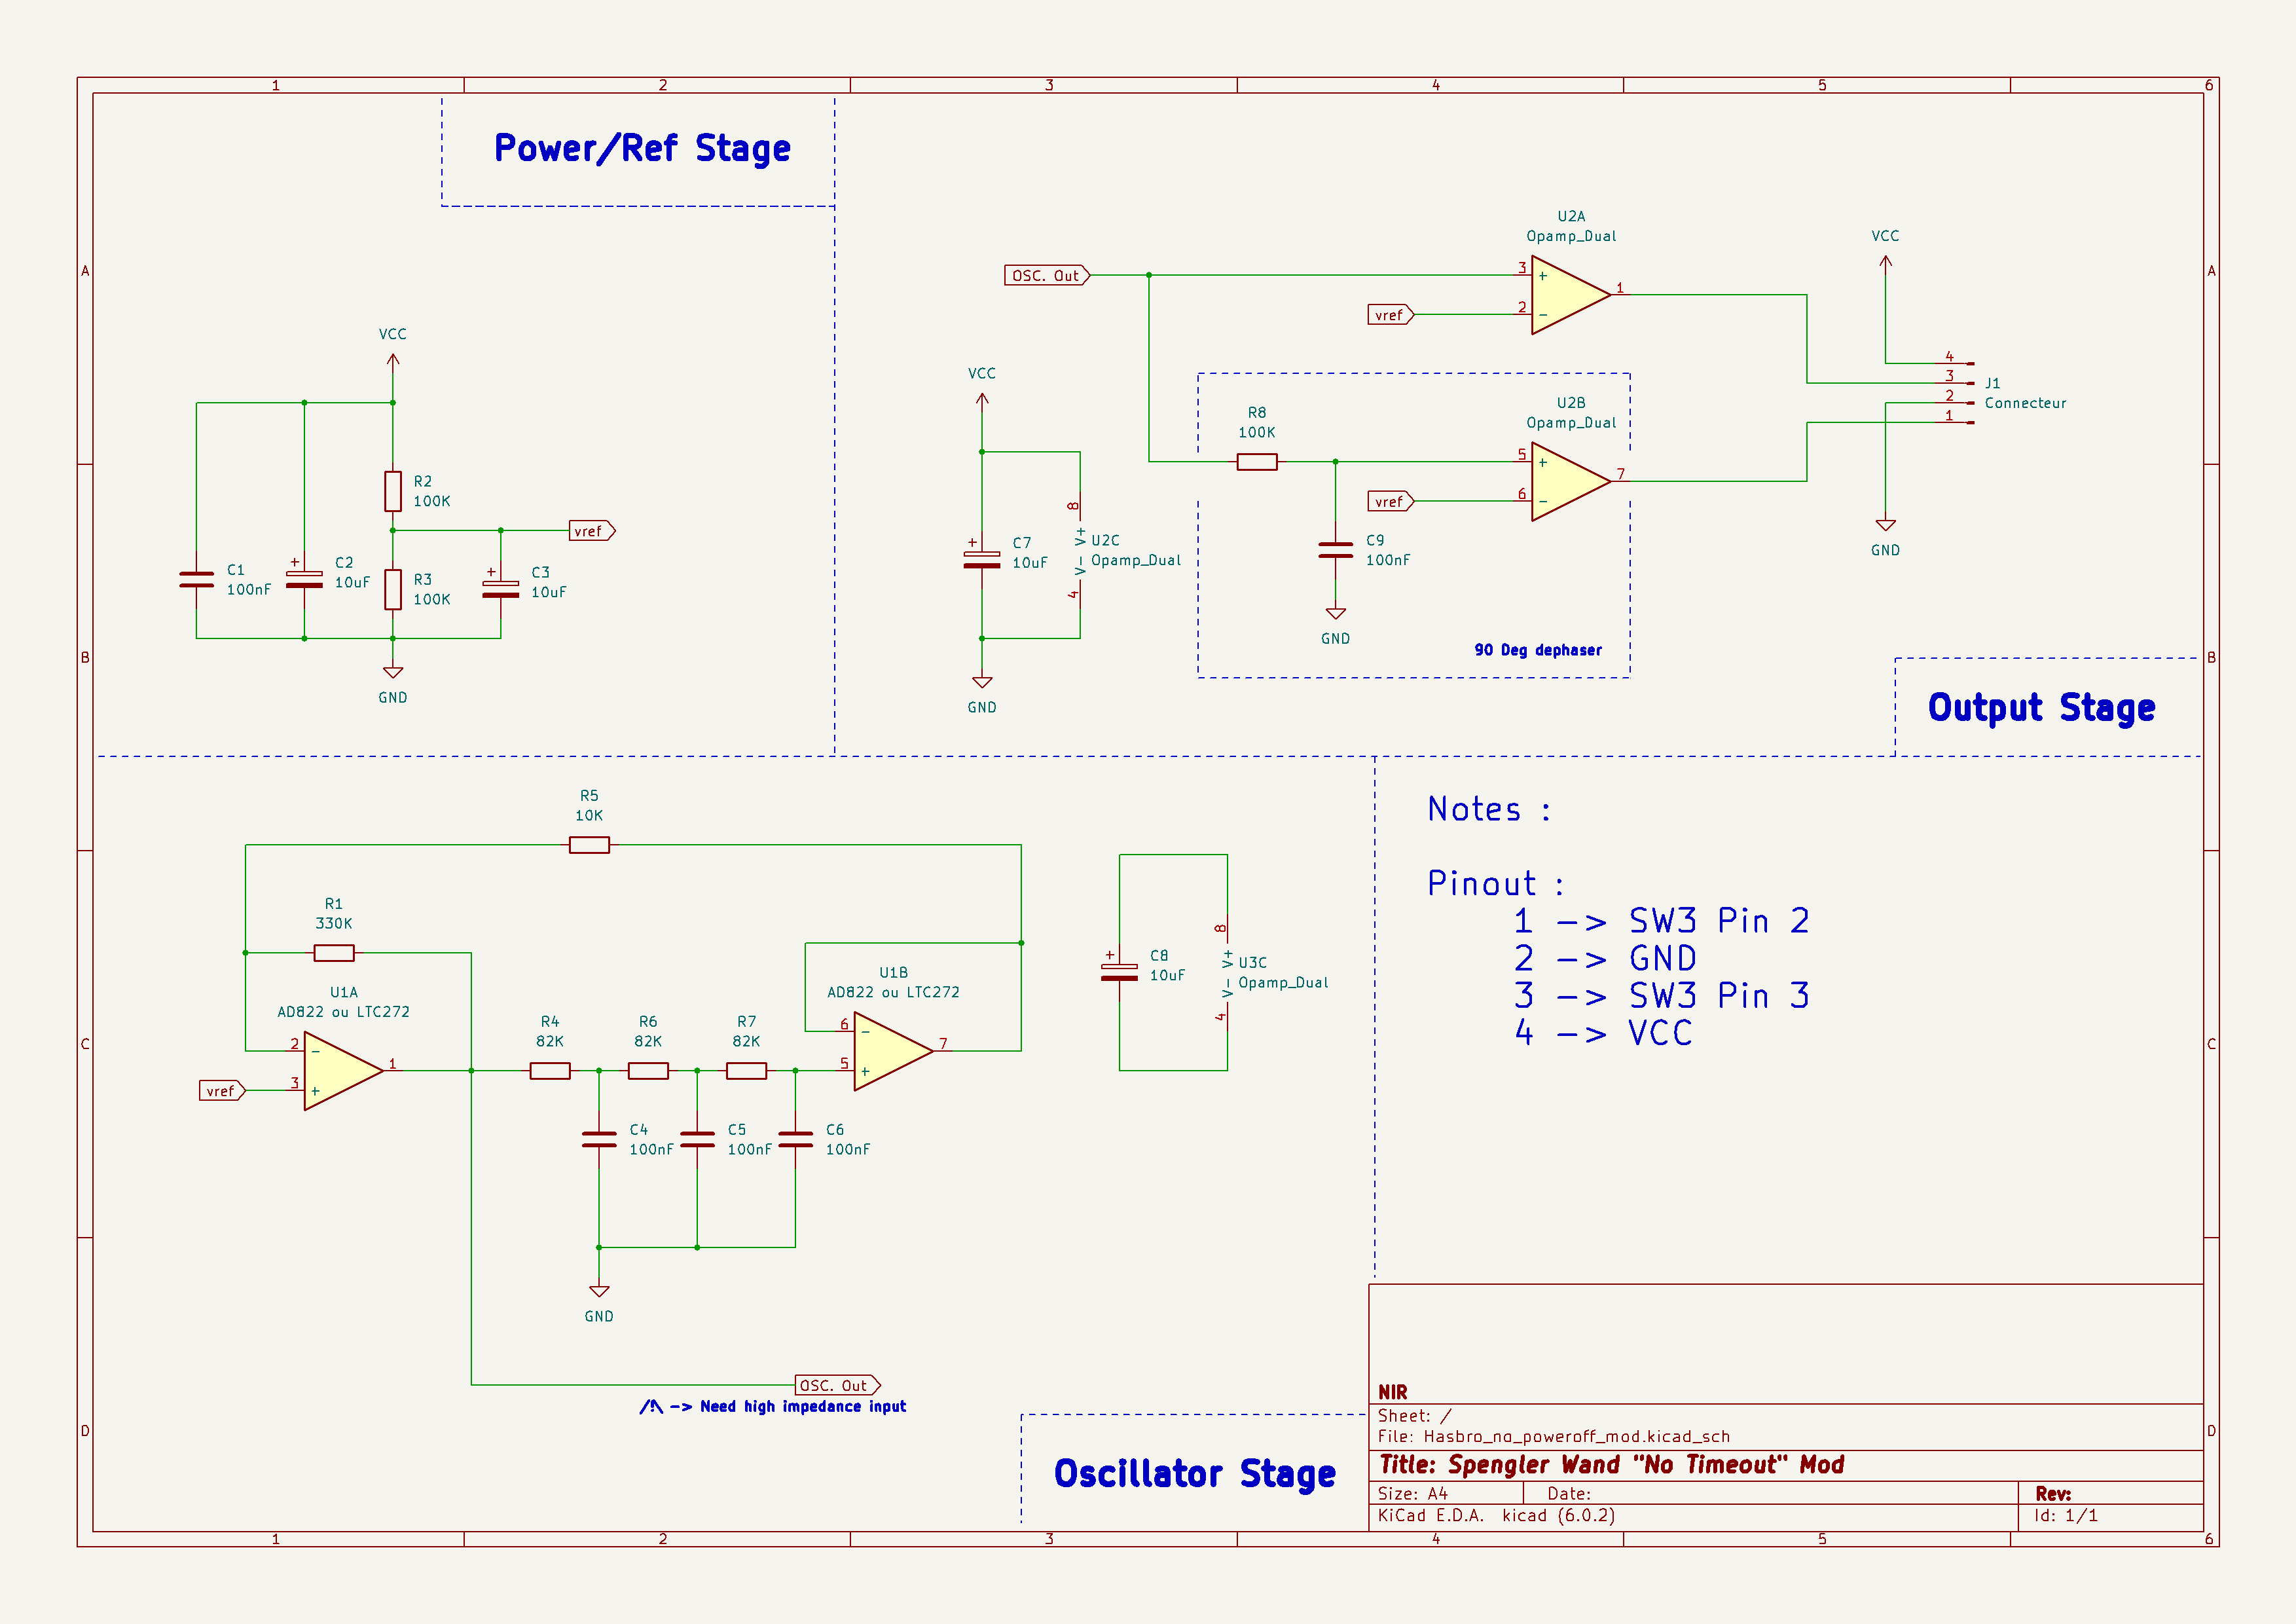
Task: Select the vref label in Power/Ref stage
Action: click(590, 531)
